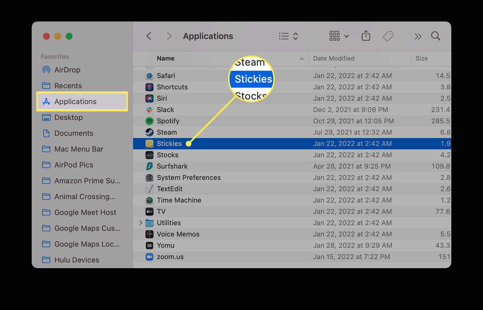Open the Share toolbar icon
483x310 pixels.
(366, 36)
